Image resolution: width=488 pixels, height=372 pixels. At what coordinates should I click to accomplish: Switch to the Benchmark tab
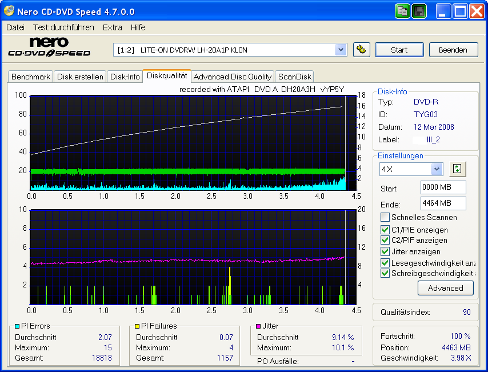pyautogui.click(x=30, y=76)
